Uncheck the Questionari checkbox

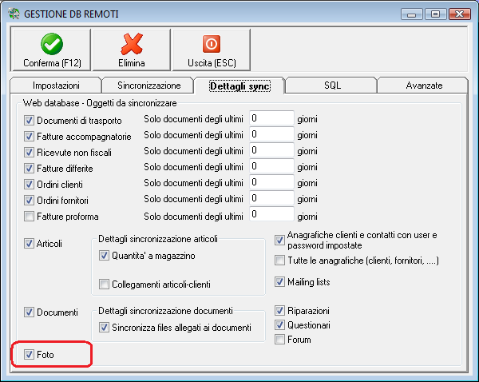[279, 324]
